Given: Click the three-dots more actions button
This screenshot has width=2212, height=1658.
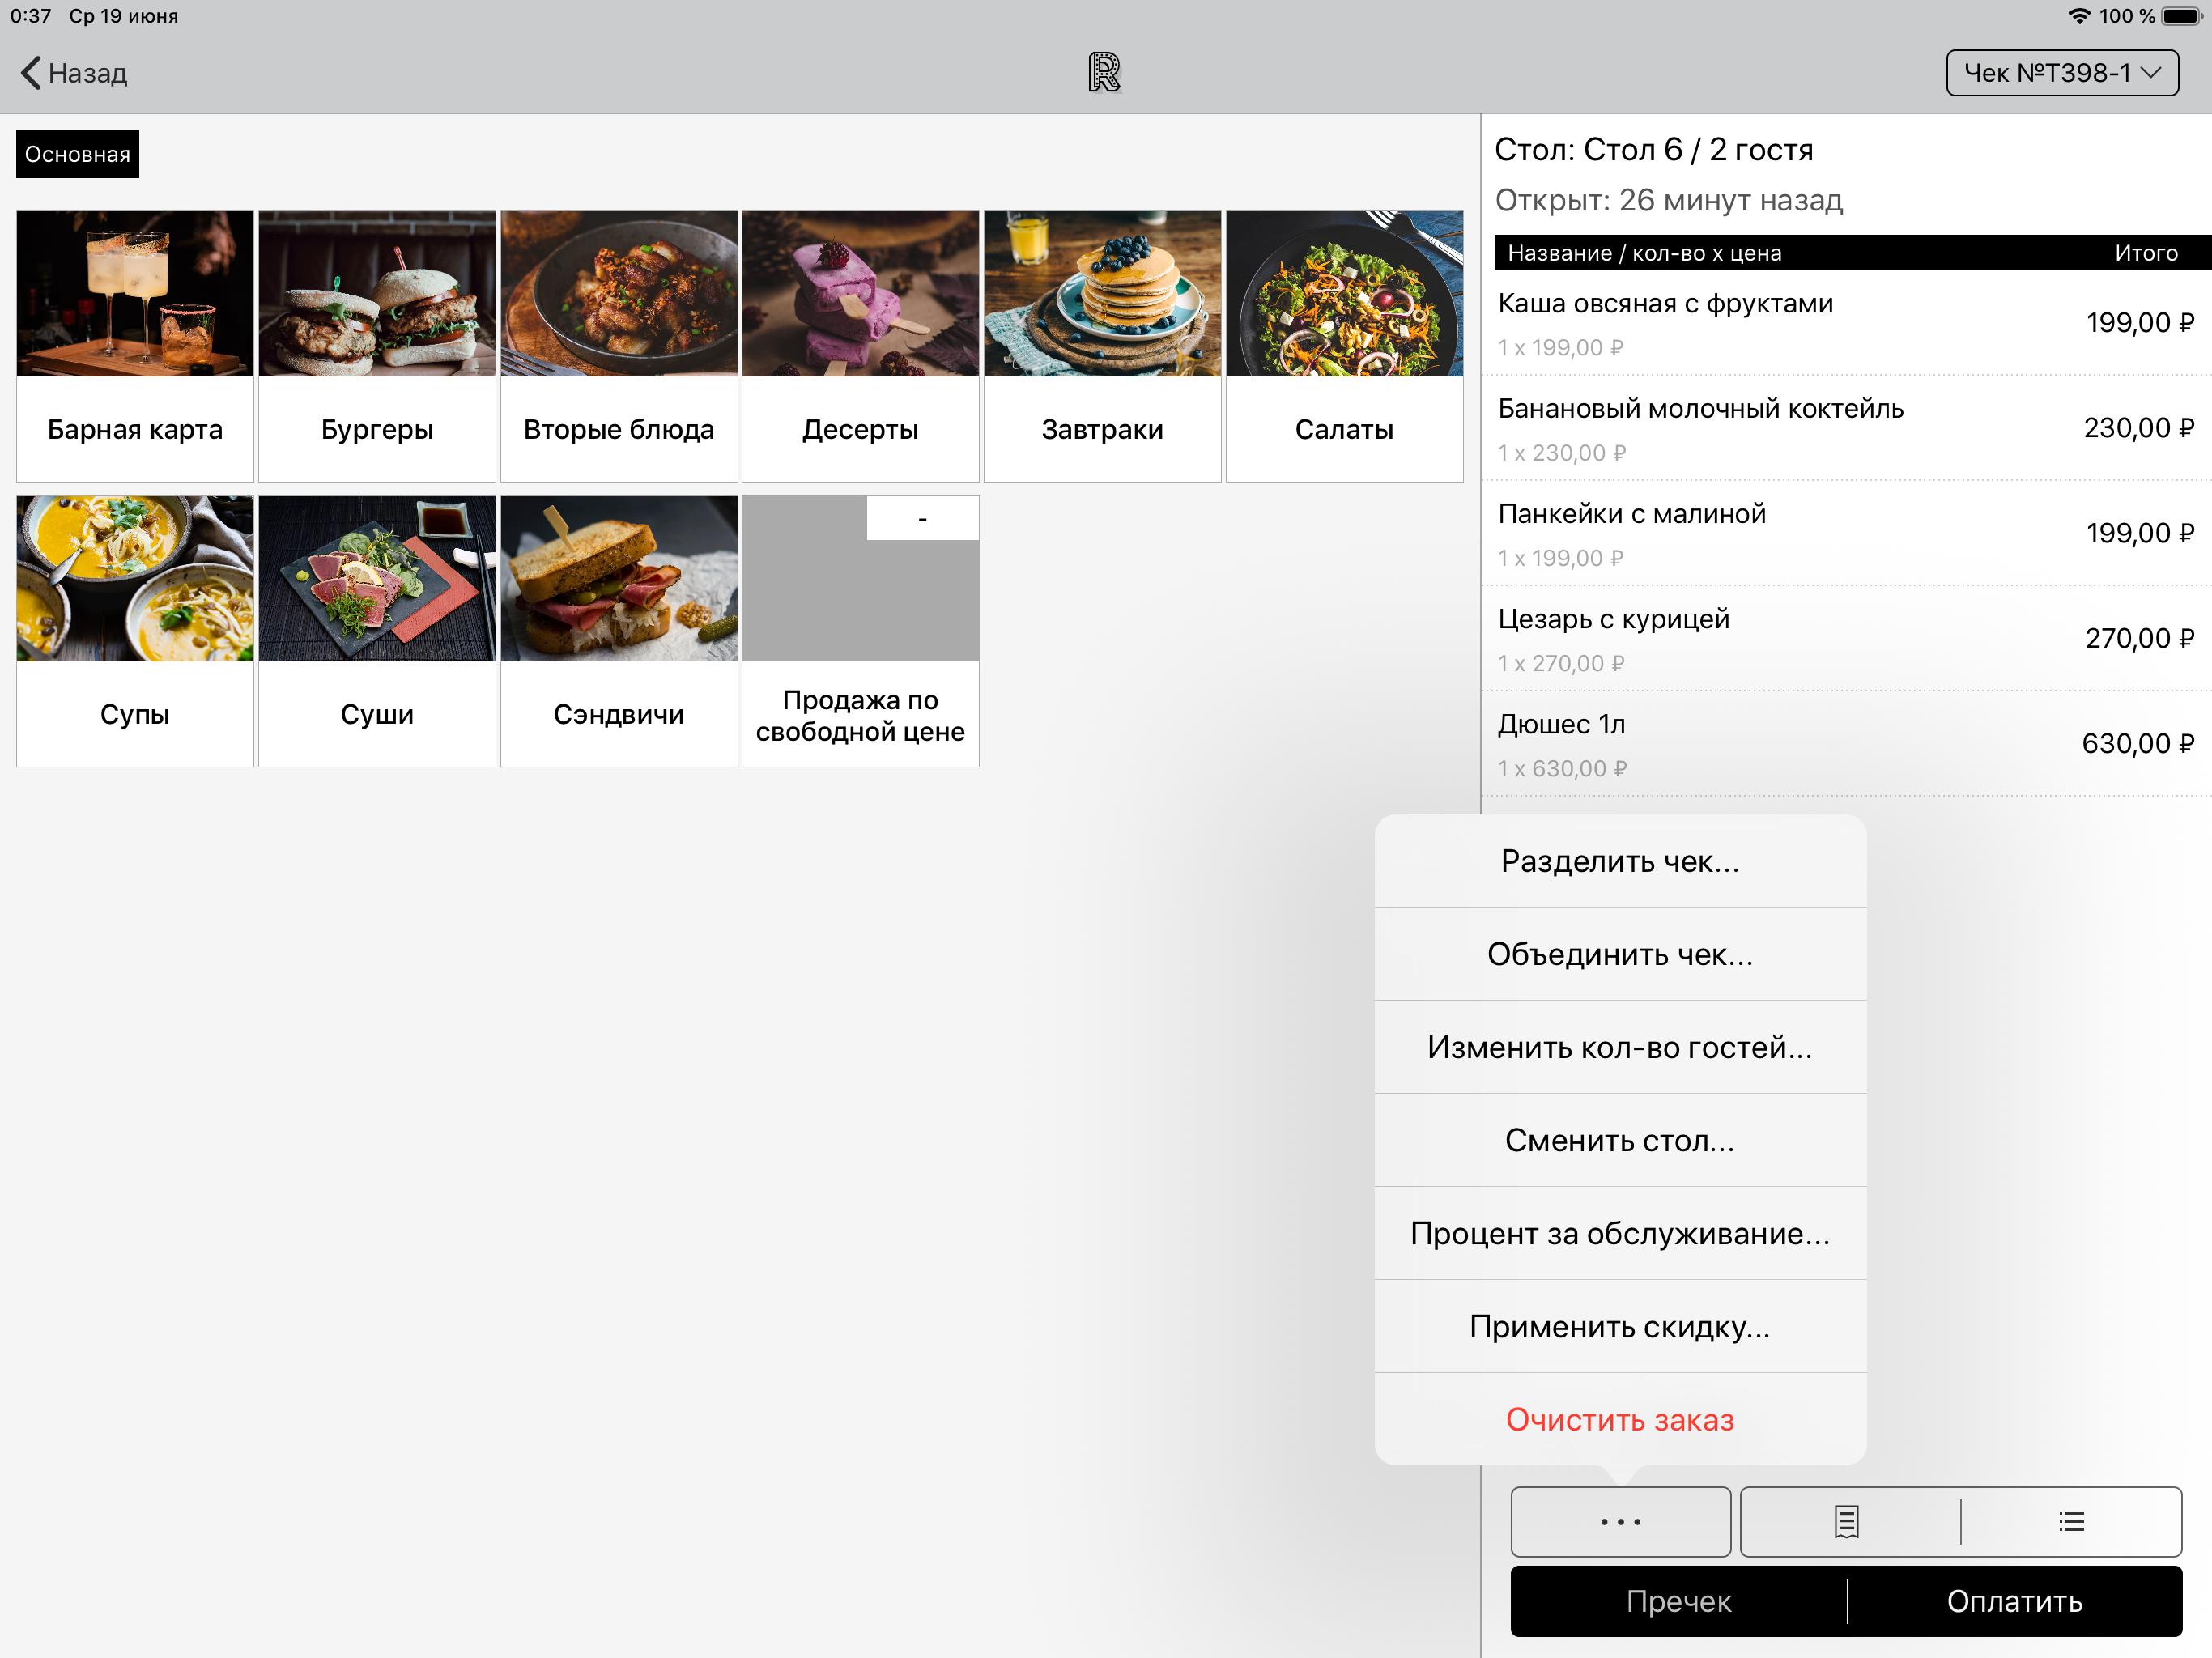Looking at the screenshot, I should [x=1619, y=1521].
